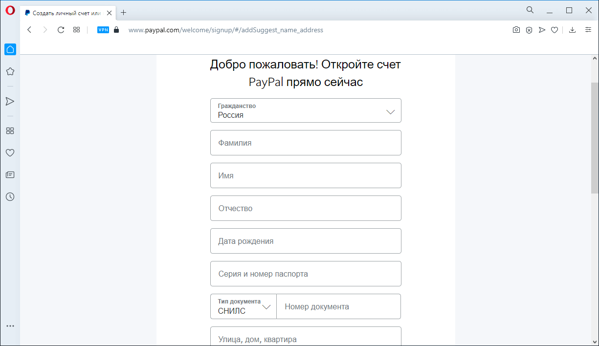Toggle the VPN badge in address bar
The image size is (599, 346).
tap(103, 30)
